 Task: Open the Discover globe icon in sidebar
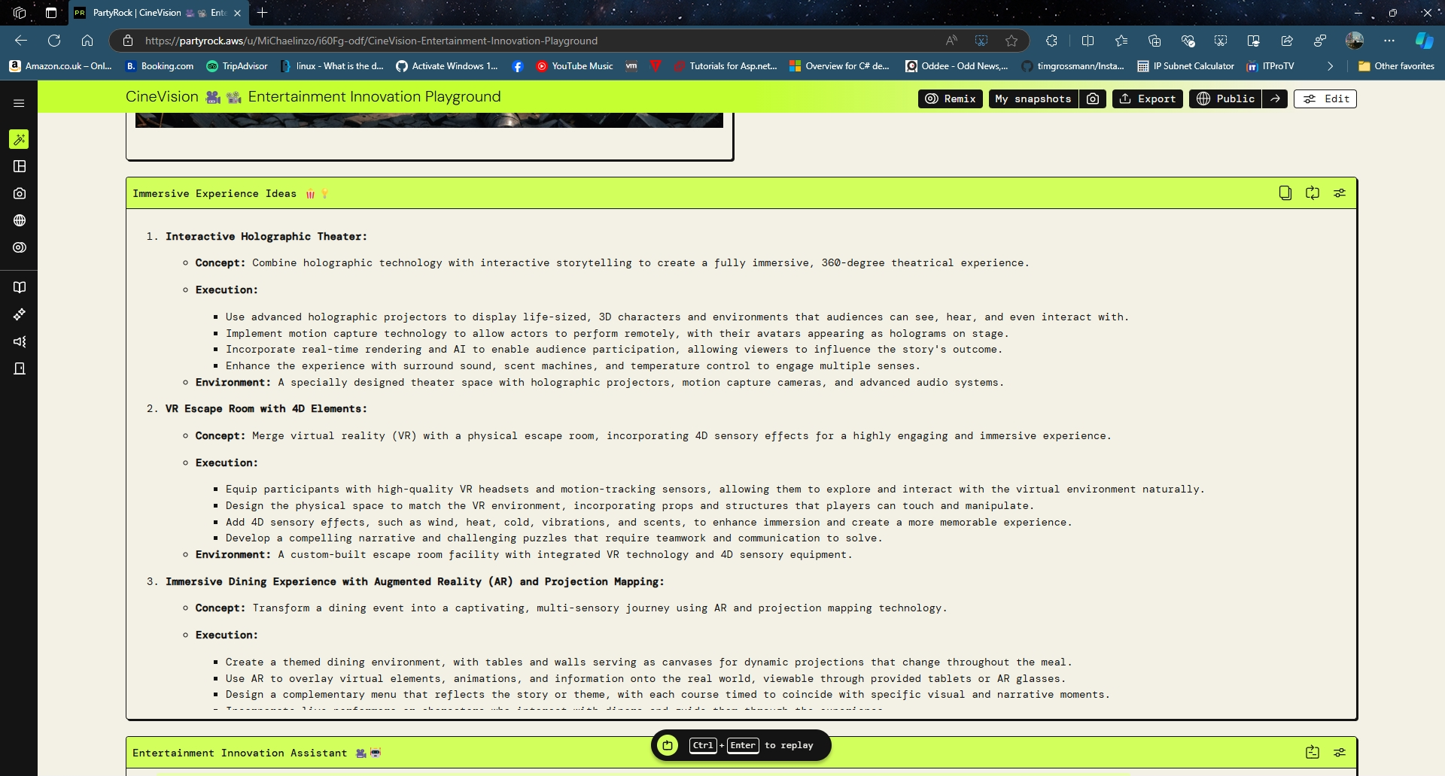20,220
